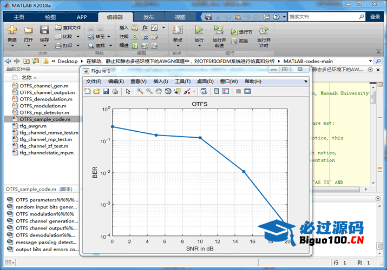Select the Pan hand tool in Figure
The width and height of the screenshot is (387, 270).
click(159, 91)
